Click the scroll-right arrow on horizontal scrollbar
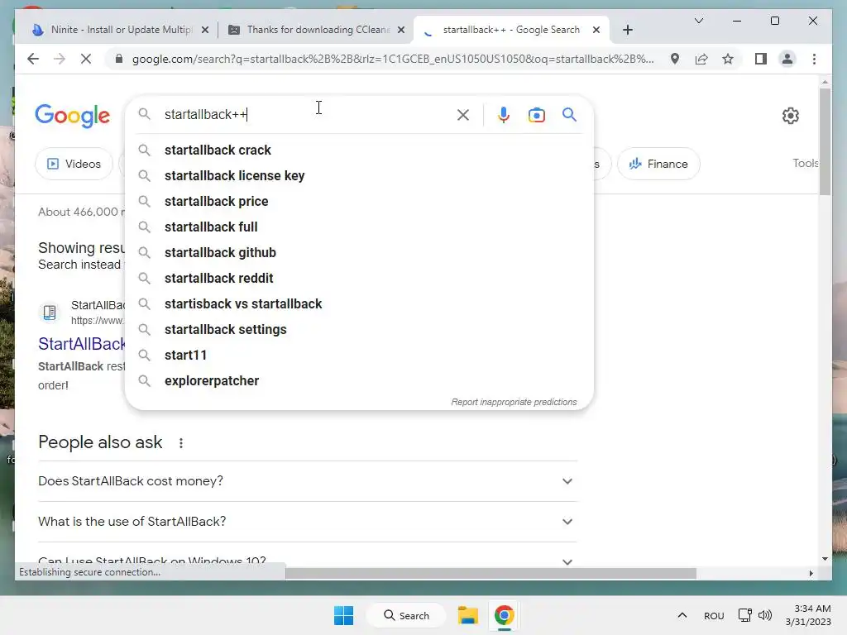 tap(811, 574)
